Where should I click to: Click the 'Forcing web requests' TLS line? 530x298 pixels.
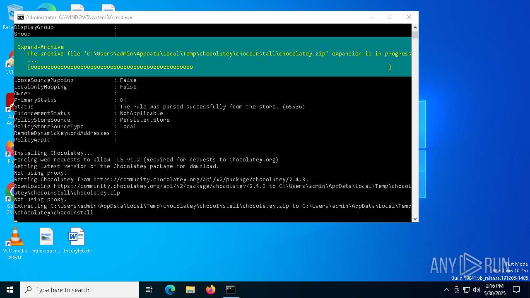click(147, 160)
